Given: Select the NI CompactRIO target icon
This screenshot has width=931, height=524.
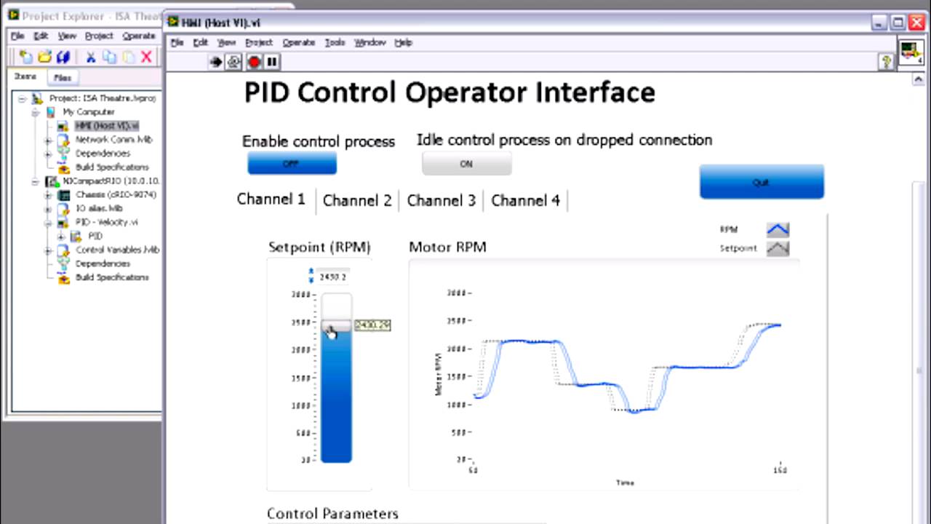Looking at the screenshot, I should click(x=52, y=181).
